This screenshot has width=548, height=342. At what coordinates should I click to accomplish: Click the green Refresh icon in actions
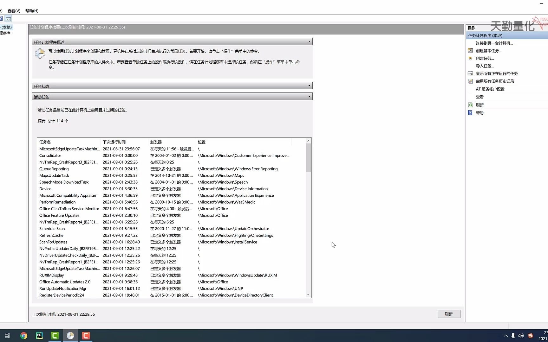(x=470, y=105)
